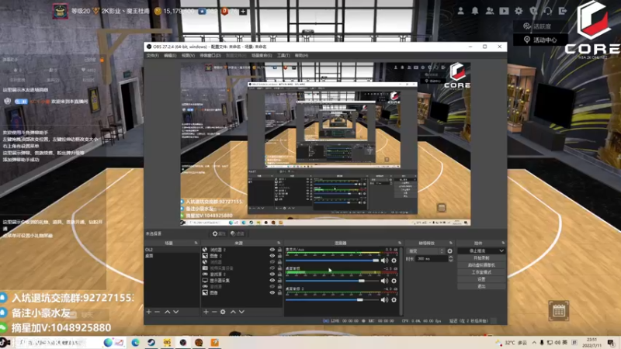Click the 退出 button
Viewport: 621px width, 349px height.
click(x=481, y=286)
